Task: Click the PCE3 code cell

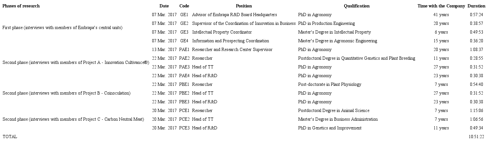Action: (x=184, y=128)
